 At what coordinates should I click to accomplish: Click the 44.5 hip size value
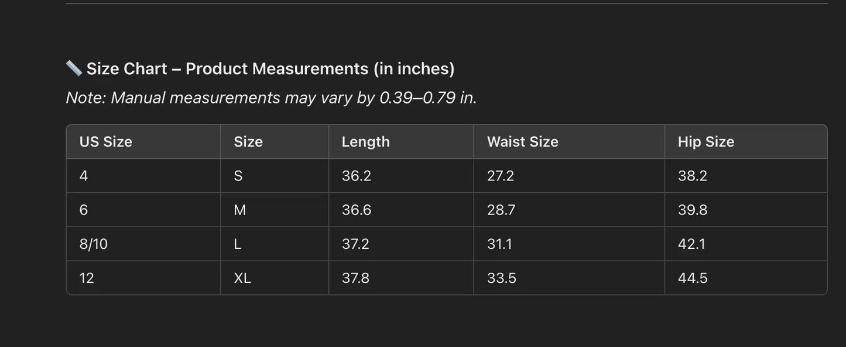pyautogui.click(x=693, y=278)
